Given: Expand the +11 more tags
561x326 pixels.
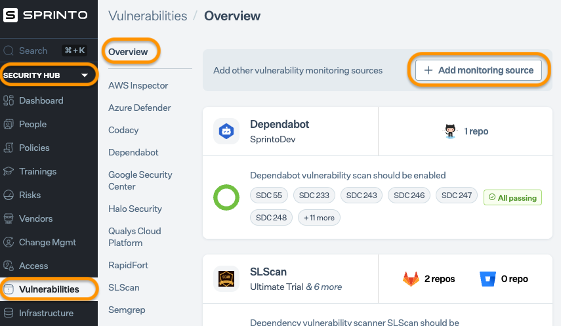Looking at the screenshot, I should [319, 218].
